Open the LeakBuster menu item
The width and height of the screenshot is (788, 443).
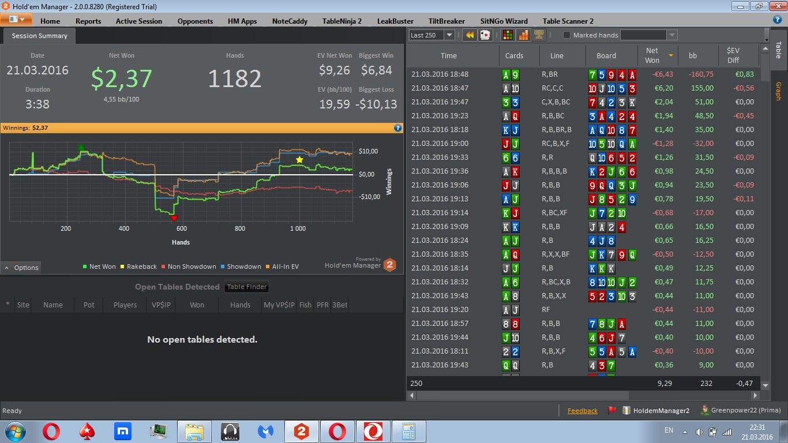tap(395, 21)
